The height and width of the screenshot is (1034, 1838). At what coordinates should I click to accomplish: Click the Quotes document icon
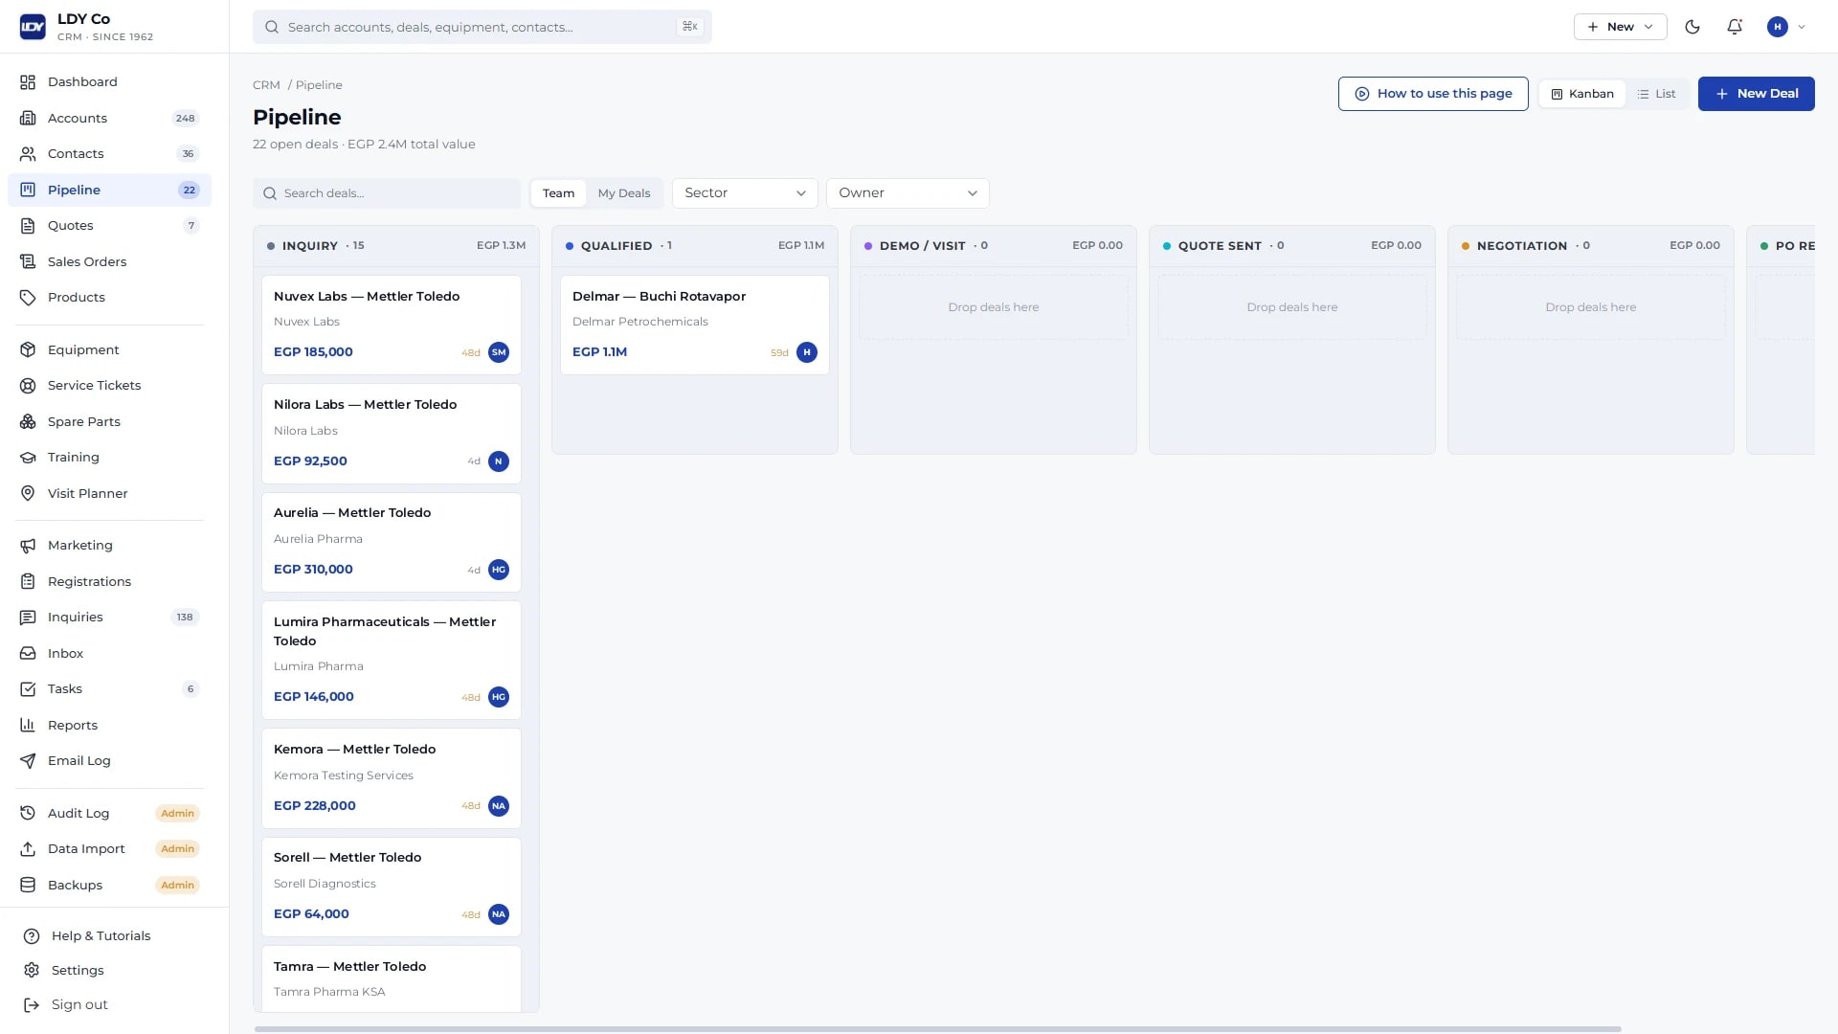(28, 226)
